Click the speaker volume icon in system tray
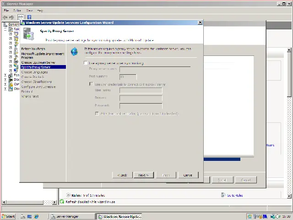The image size is (293, 220). [277, 216]
